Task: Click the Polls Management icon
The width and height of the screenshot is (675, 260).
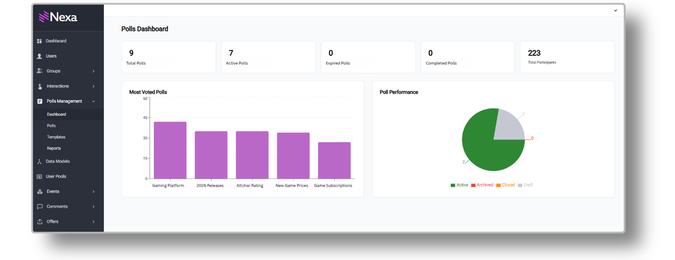Action: (40, 102)
